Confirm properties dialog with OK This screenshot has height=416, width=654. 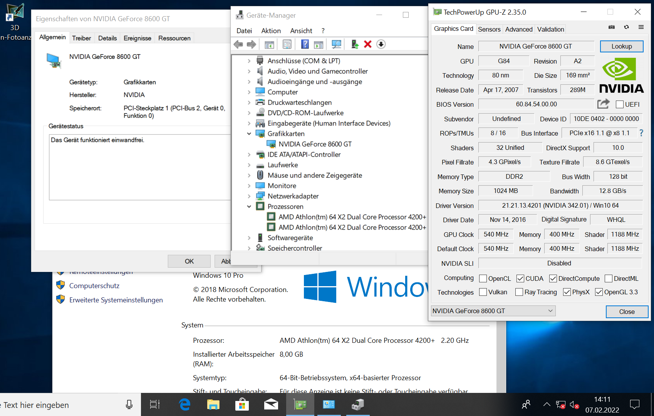pyautogui.click(x=189, y=261)
